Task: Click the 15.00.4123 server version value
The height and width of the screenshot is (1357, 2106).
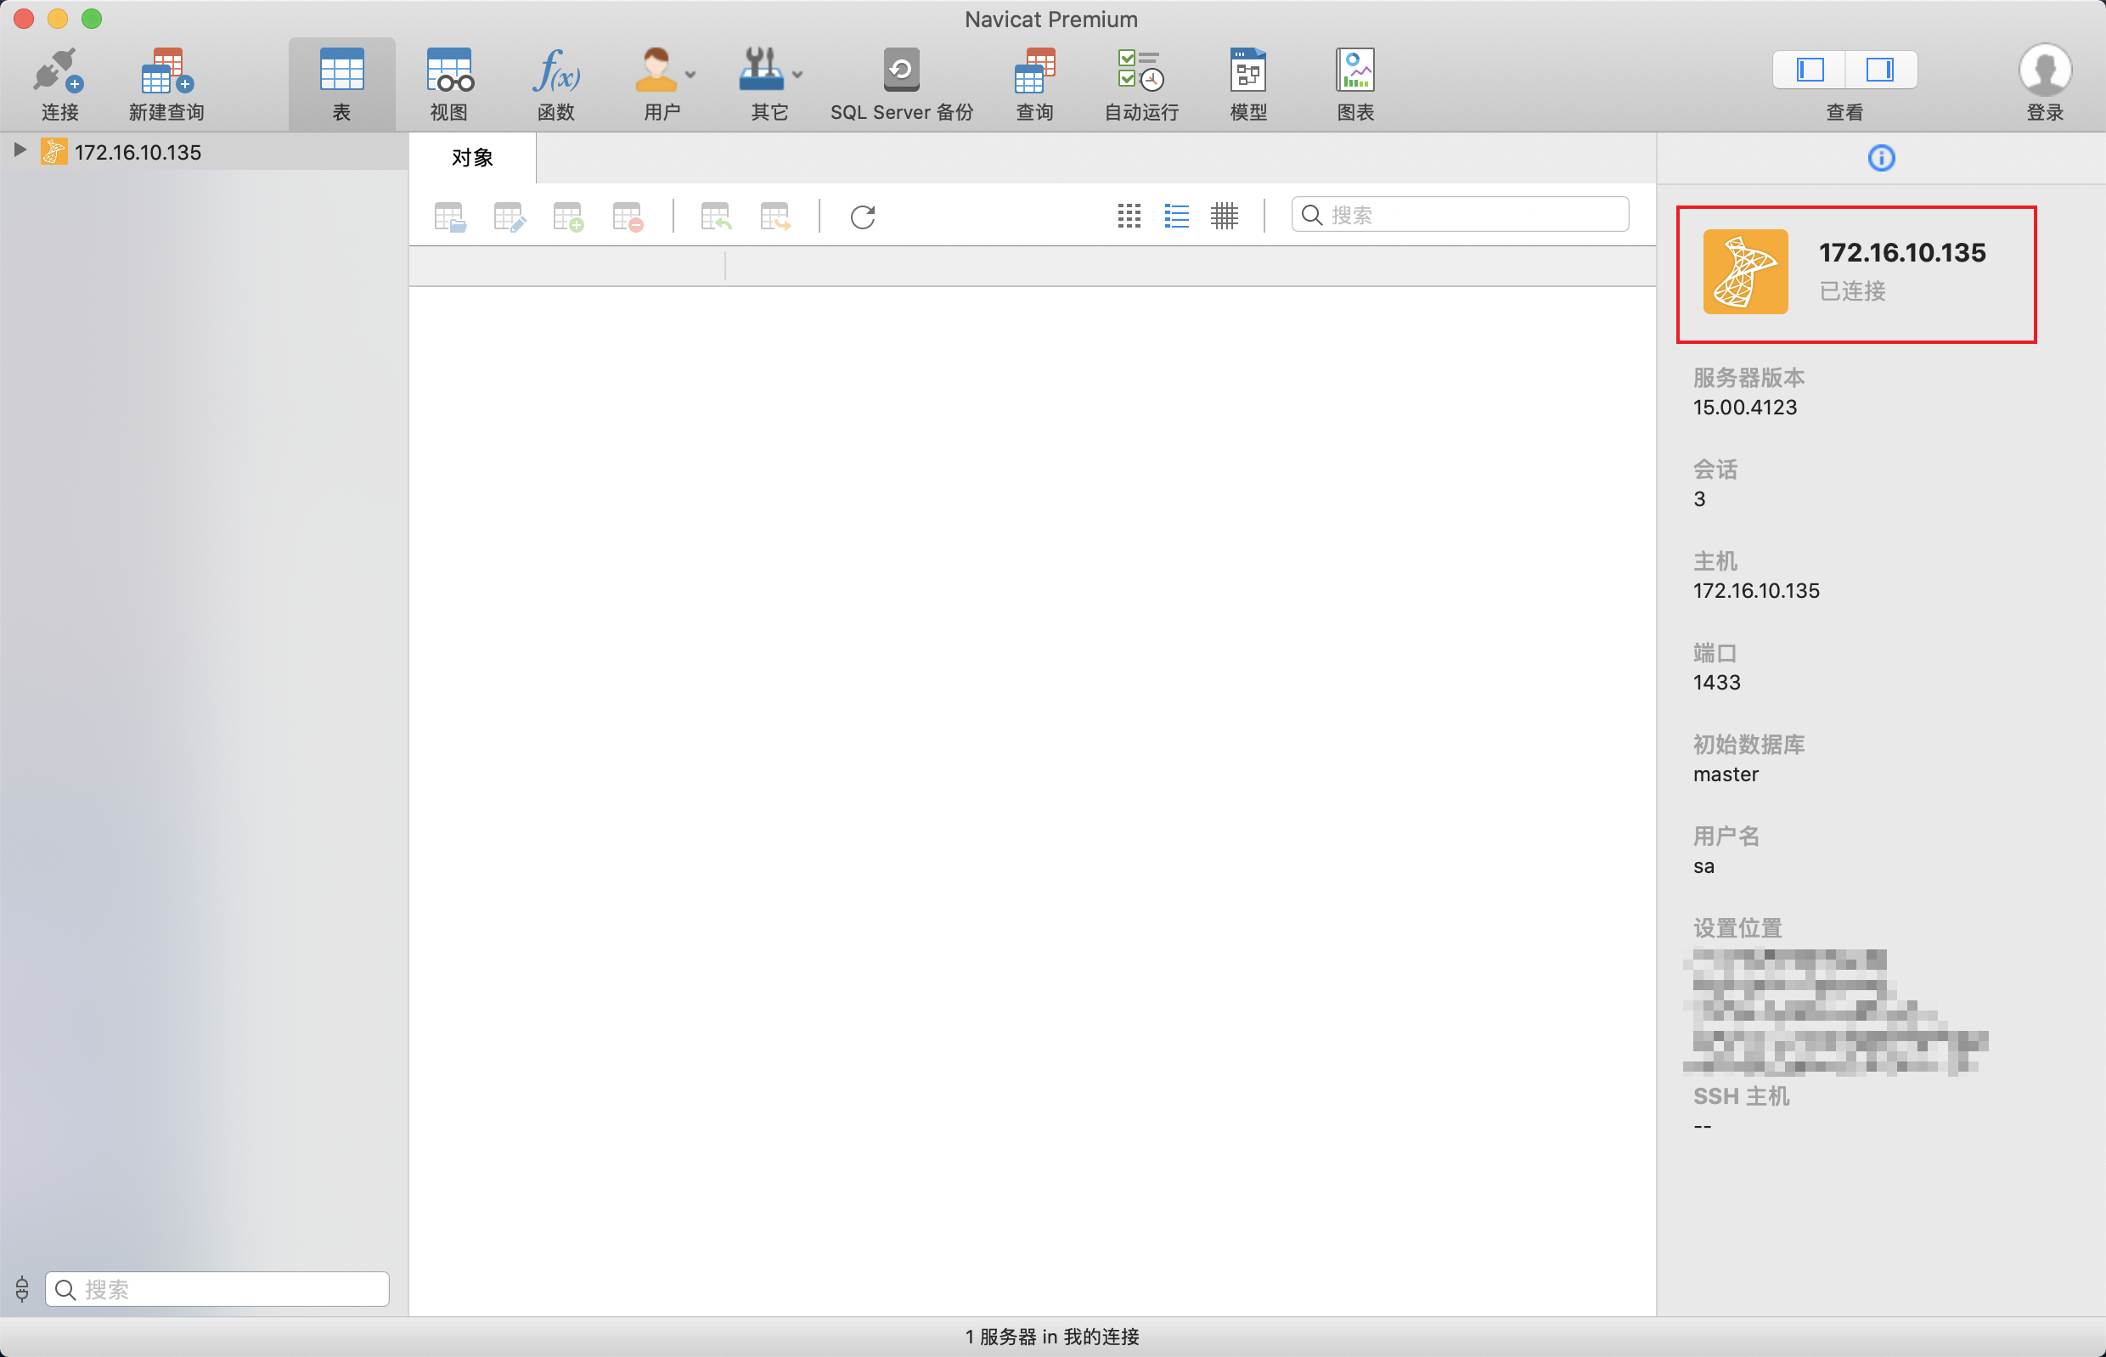Action: pyautogui.click(x=1745, y=407)
